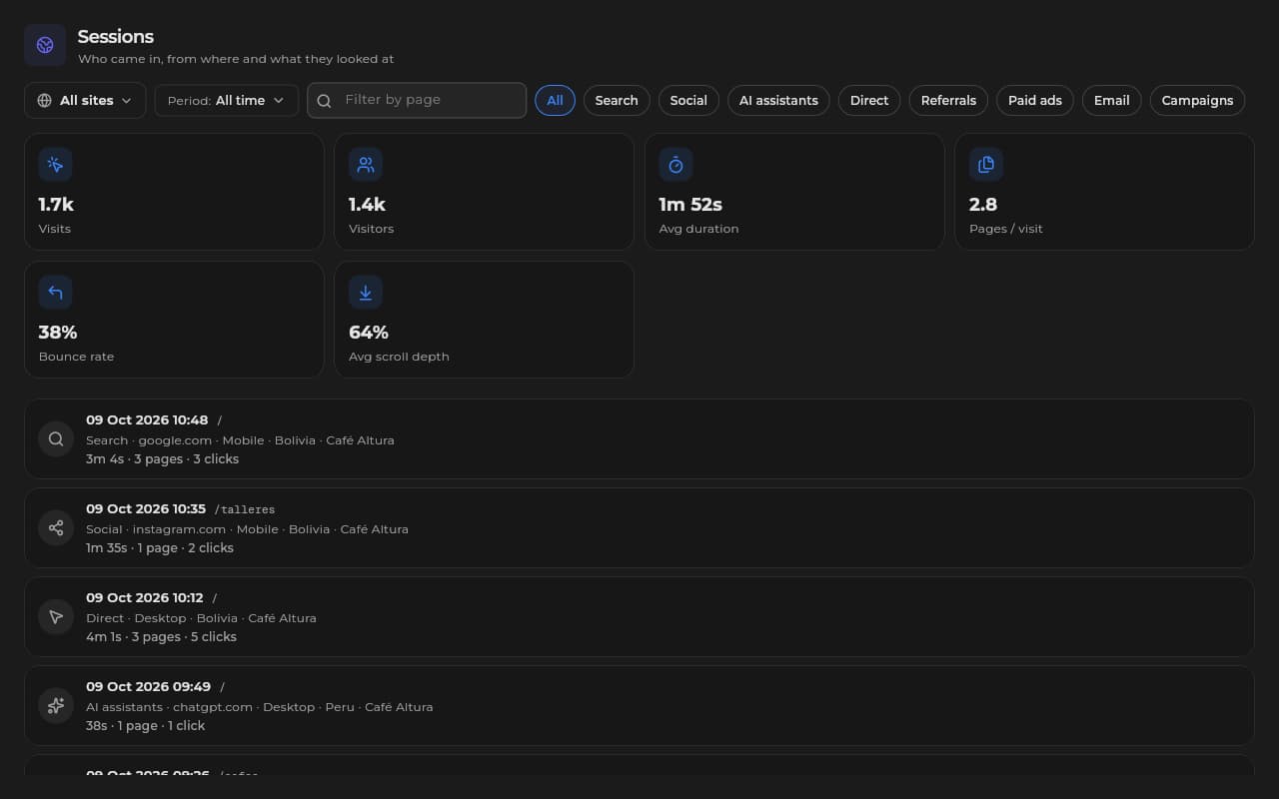Open the Period: All time dropdown
Viewport: 1279px width, 799px height.
point(227,100)
